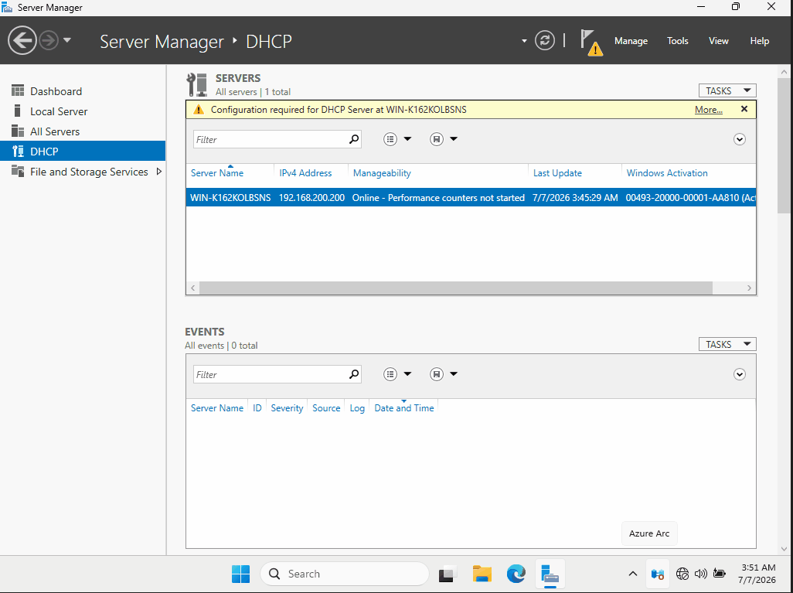Sort by Server Name column in Servers
Viewport: 793px width, 593px height.
point(217,173)
